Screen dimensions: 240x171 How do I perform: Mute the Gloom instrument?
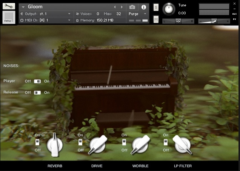pyautogui.click(x=156, y=19)
